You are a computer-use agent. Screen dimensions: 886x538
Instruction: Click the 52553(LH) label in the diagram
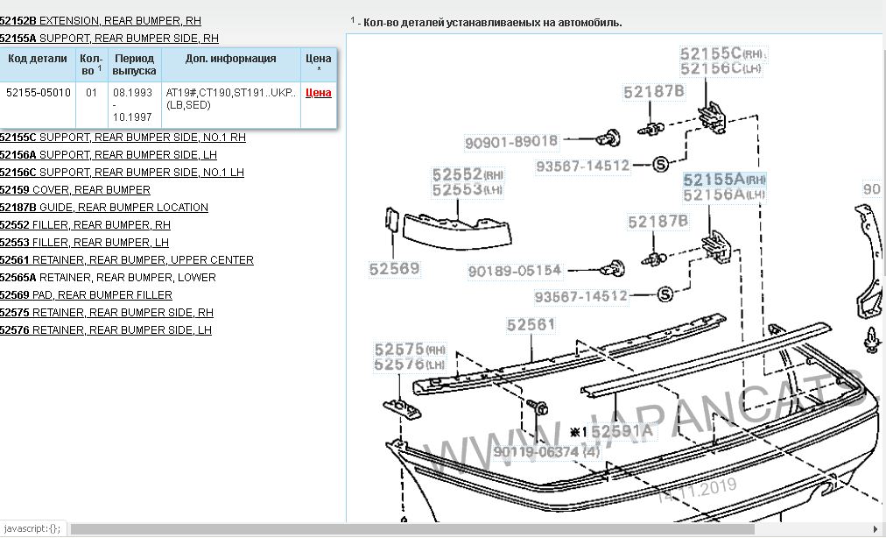pos(468,190)
